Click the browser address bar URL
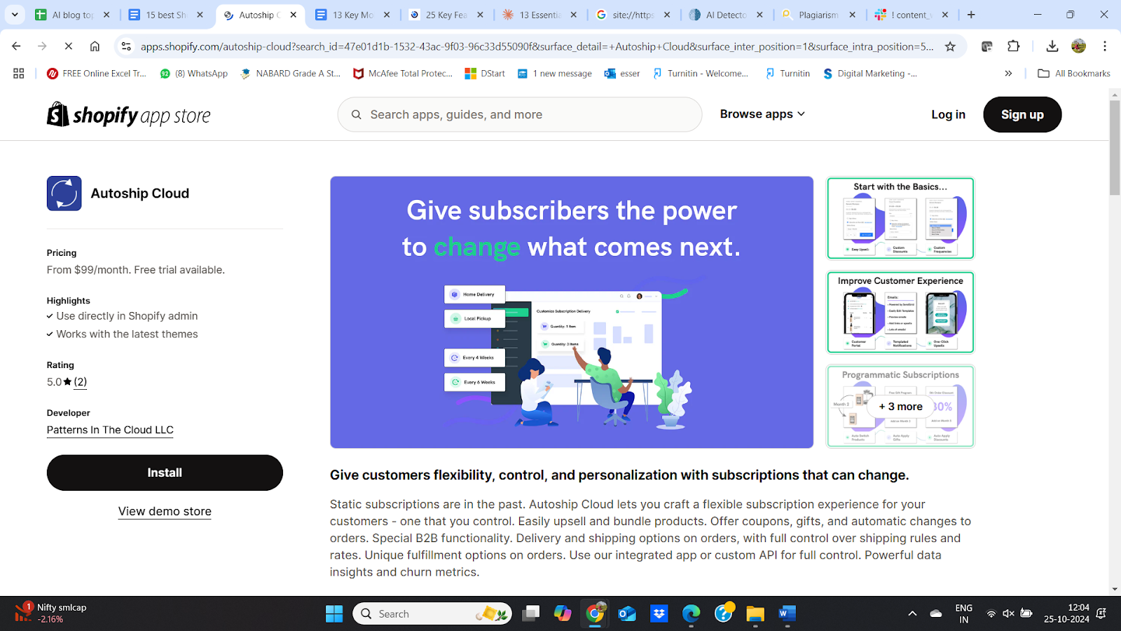 coord(537,46)
